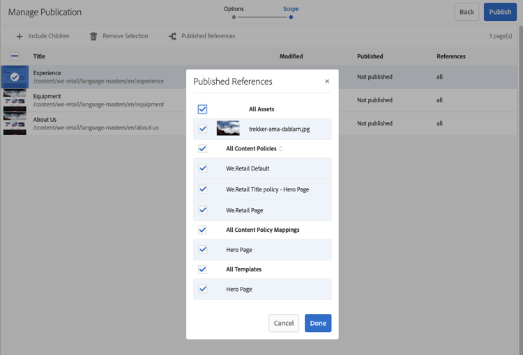Click the Remove Selection toolbar label

(x=126, y=36)
